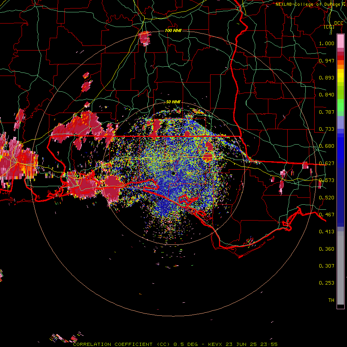Click the CORRELATION COEFFICIENT (CC) caption text

[121, 344]
